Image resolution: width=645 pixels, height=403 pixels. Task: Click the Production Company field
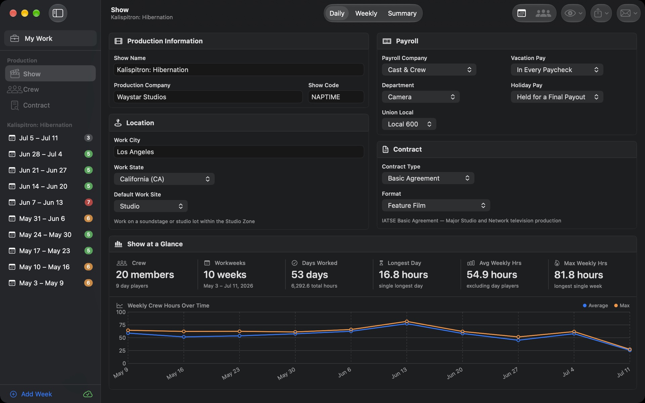(x=208, y=97)
